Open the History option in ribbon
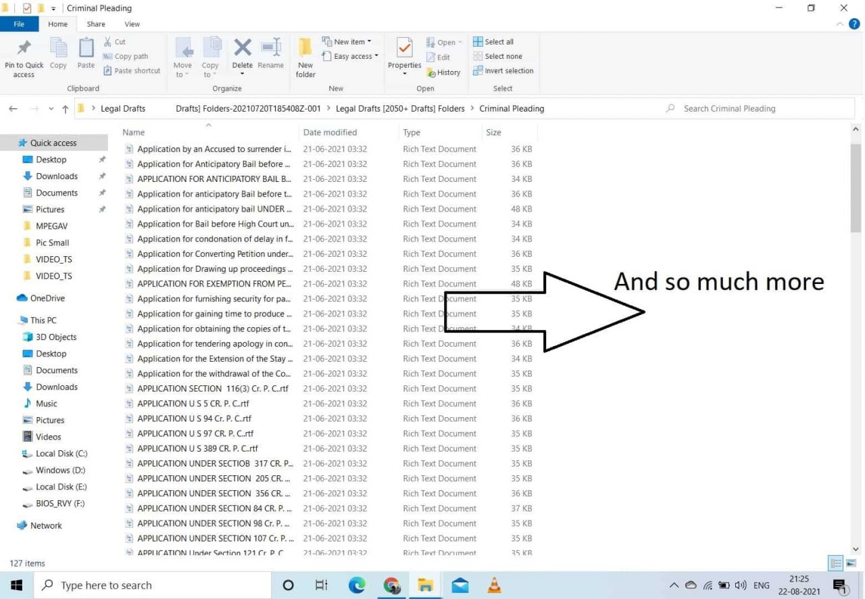Image resolution: width=865 pixels, height=599 pixels. (x=443, y=72)
